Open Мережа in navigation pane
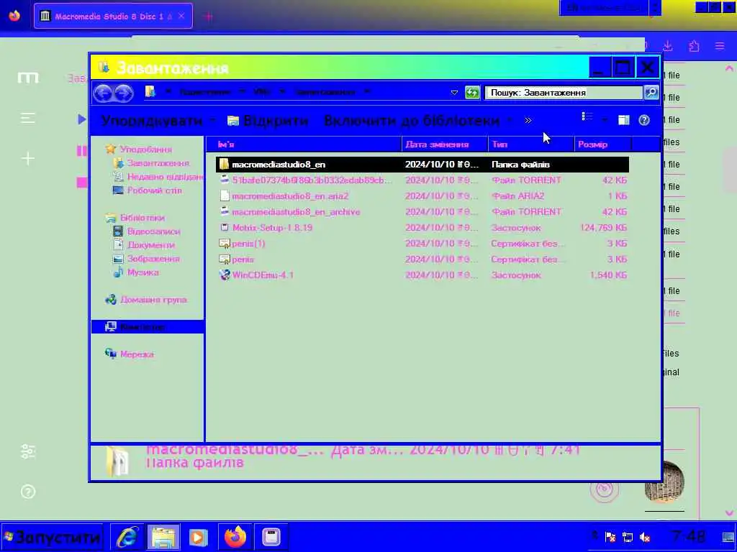737x552 pixels. click(130, 354)
